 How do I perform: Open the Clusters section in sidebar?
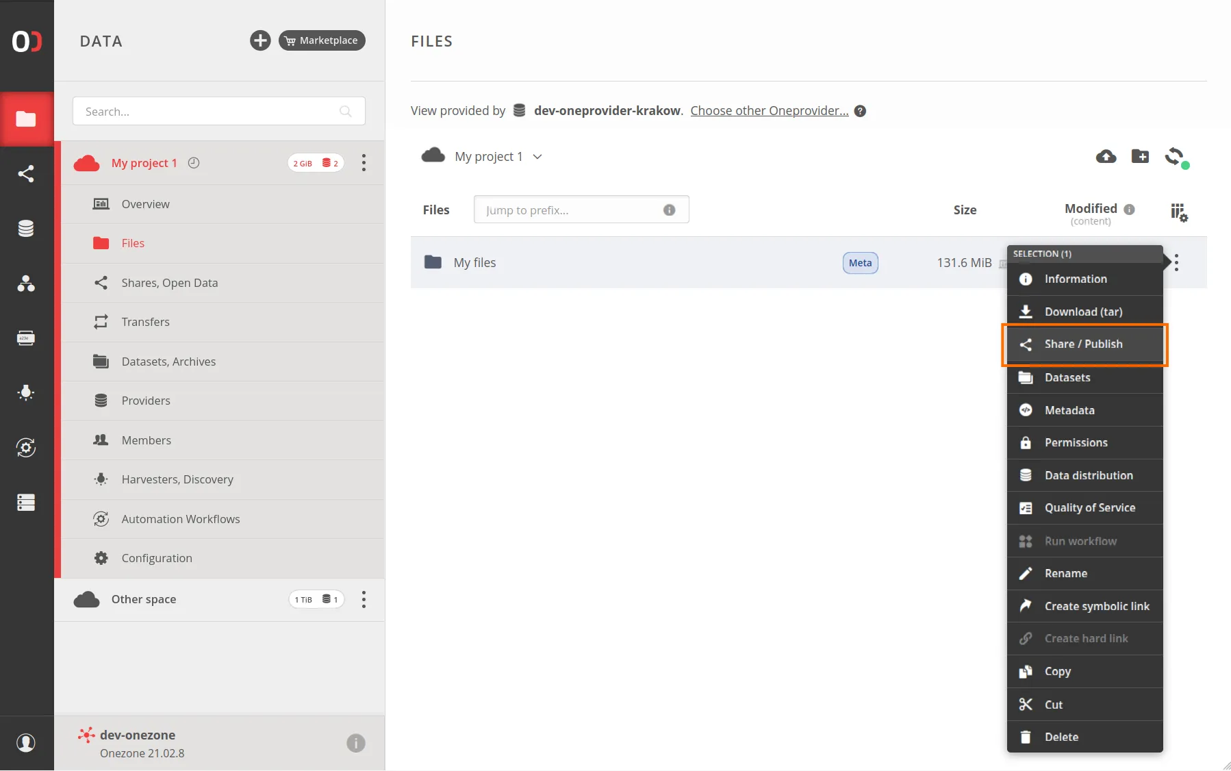[27, 503]
